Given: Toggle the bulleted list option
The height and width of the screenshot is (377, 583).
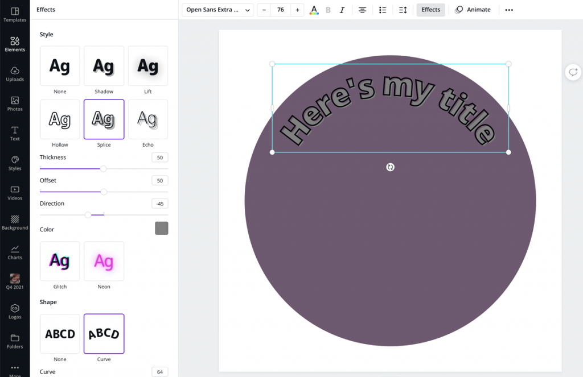Looking at the screenshot, I should click(383, 10).
